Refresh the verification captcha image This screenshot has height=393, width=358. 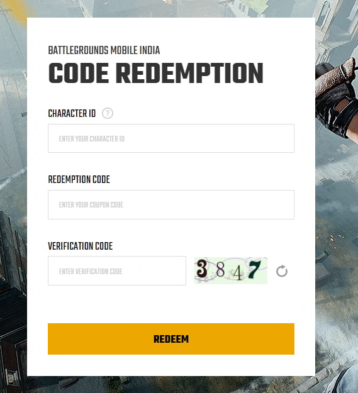[282, 271]
